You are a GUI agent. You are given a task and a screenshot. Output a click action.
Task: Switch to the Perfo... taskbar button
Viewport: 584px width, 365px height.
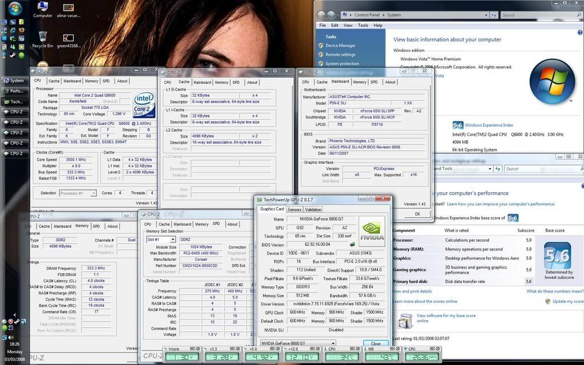15,91
